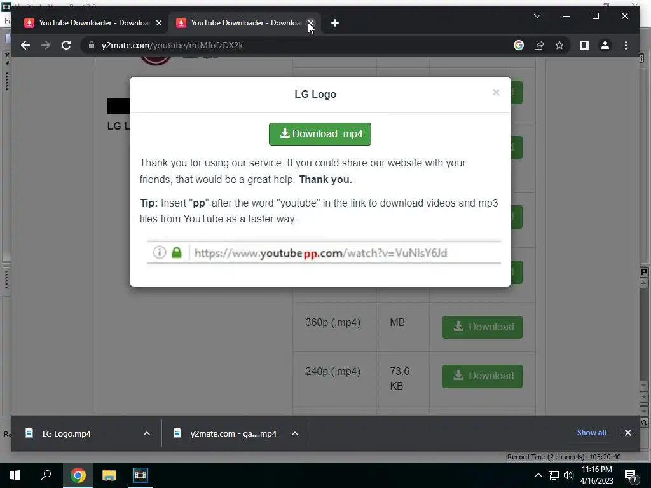The width and height of the screenshot is (651, 488).
Task: Open the Chrome three-dot menu
Action: click(x=626, y=45)
